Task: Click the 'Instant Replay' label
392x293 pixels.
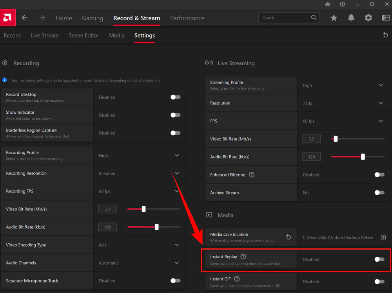Action: pos(223,257)
